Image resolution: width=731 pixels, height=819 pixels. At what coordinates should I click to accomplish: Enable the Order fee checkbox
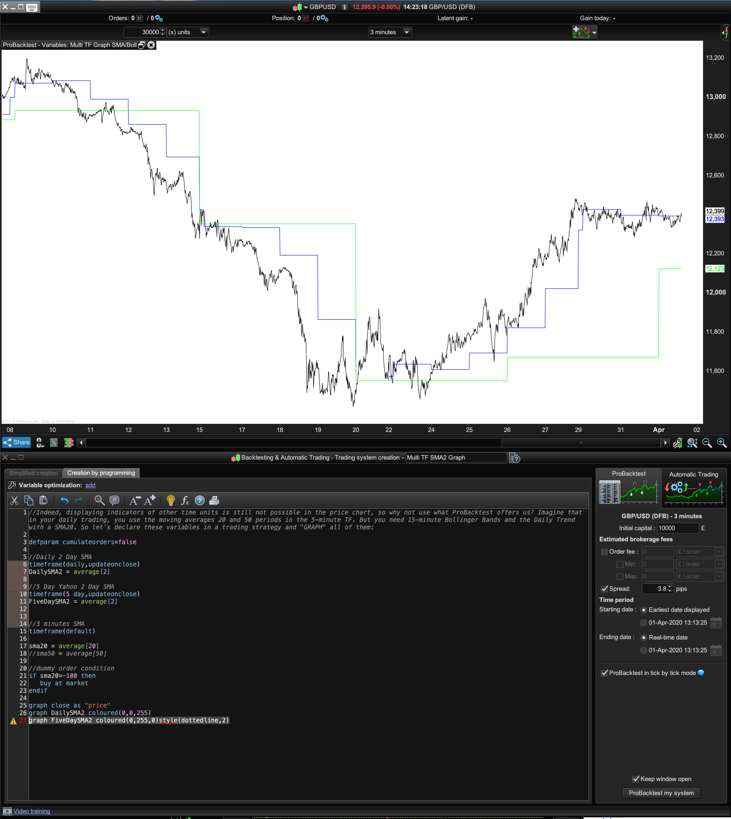(604, 552)
